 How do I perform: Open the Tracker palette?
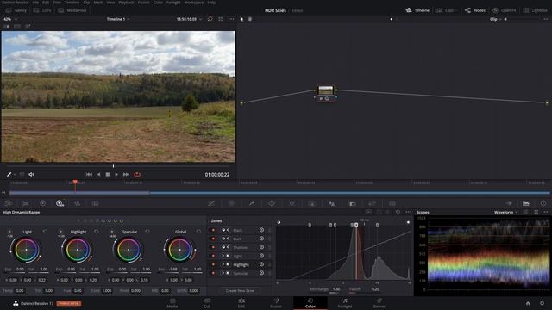coord(292,203)
